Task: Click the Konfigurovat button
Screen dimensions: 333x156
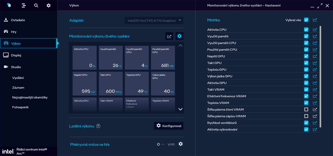Action: click(169, 126)
